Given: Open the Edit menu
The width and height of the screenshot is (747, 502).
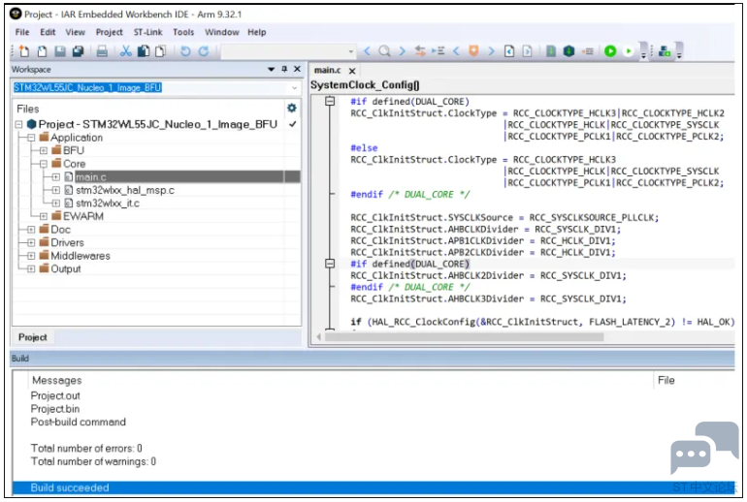Looking at the screenshot, I should (x=48, y=32).
